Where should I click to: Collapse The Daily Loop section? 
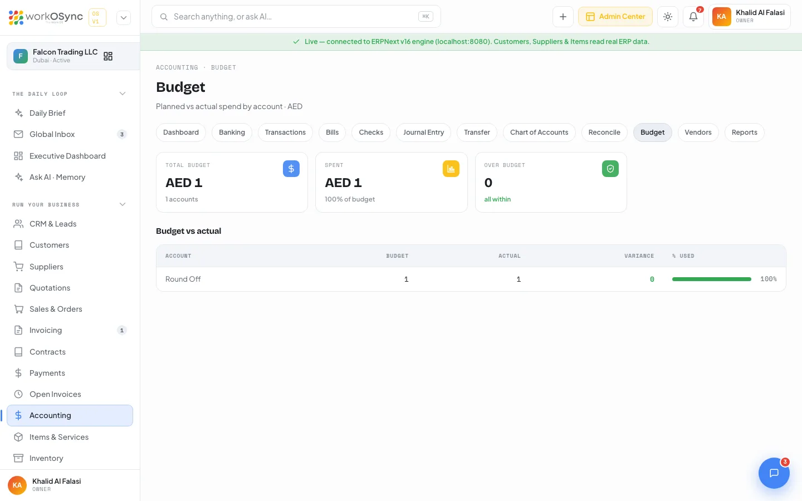(x=123, y=94)
